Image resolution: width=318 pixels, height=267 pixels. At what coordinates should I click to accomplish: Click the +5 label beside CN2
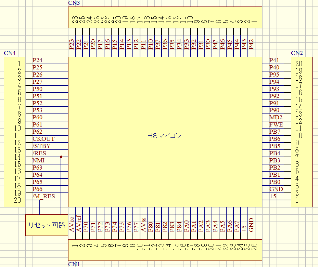273,196
